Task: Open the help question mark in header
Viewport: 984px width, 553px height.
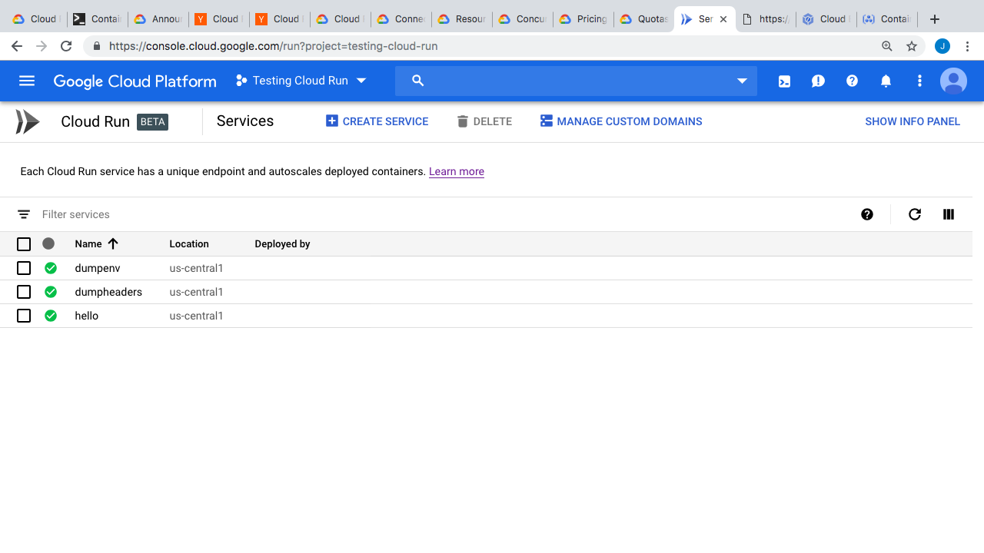Action: pyautogui.click(x=852, y=81)
